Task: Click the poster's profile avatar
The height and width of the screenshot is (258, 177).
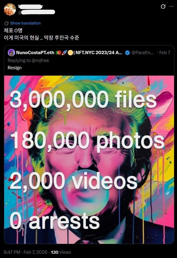Action: click(10, 9)
